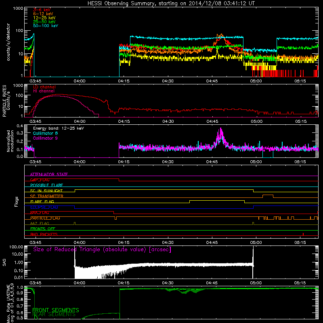The image size is (323, 323).
Task: Click the SAS axis label
Action: click(x=4, y=262)
